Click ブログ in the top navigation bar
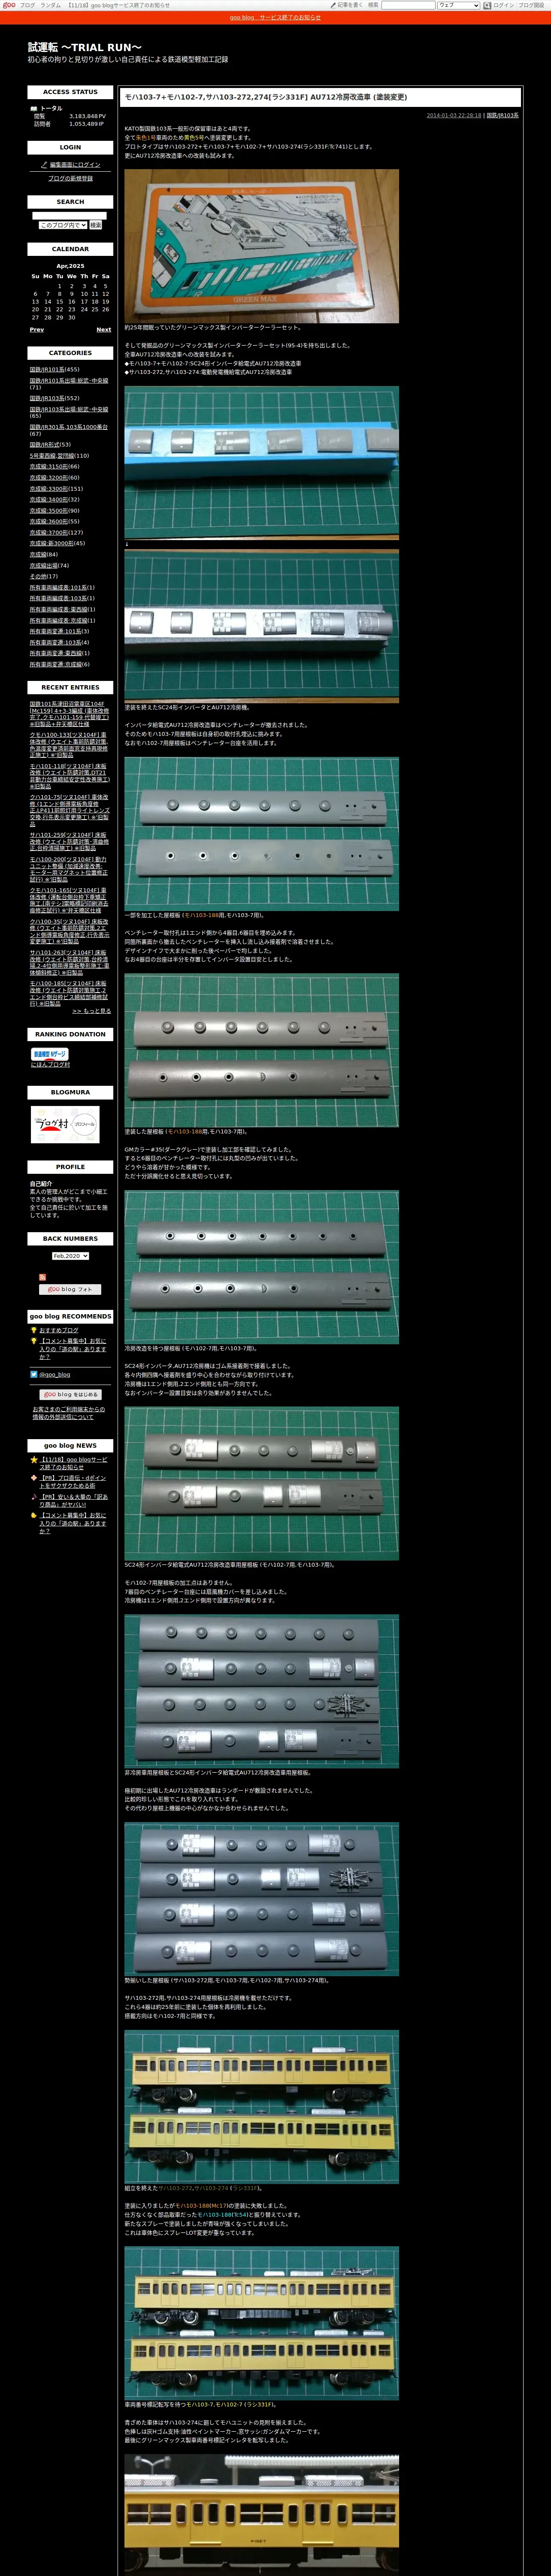 coord(27,5)
